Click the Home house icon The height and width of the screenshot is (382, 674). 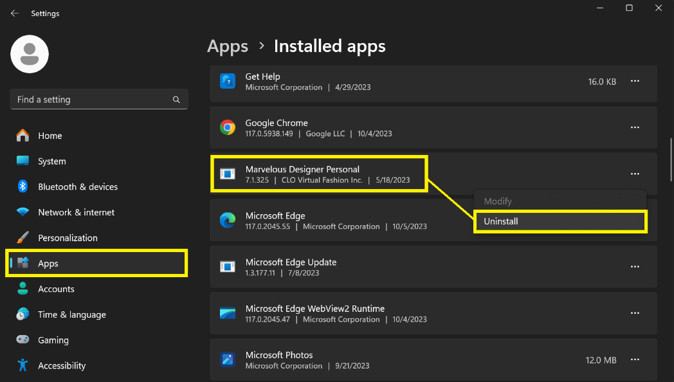click(23, 135)
